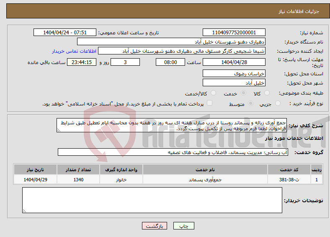Click the طبقه بندی موضوعی label
Image resolution: width=330 pixels, height=237 pixels.
coord(301,93)
